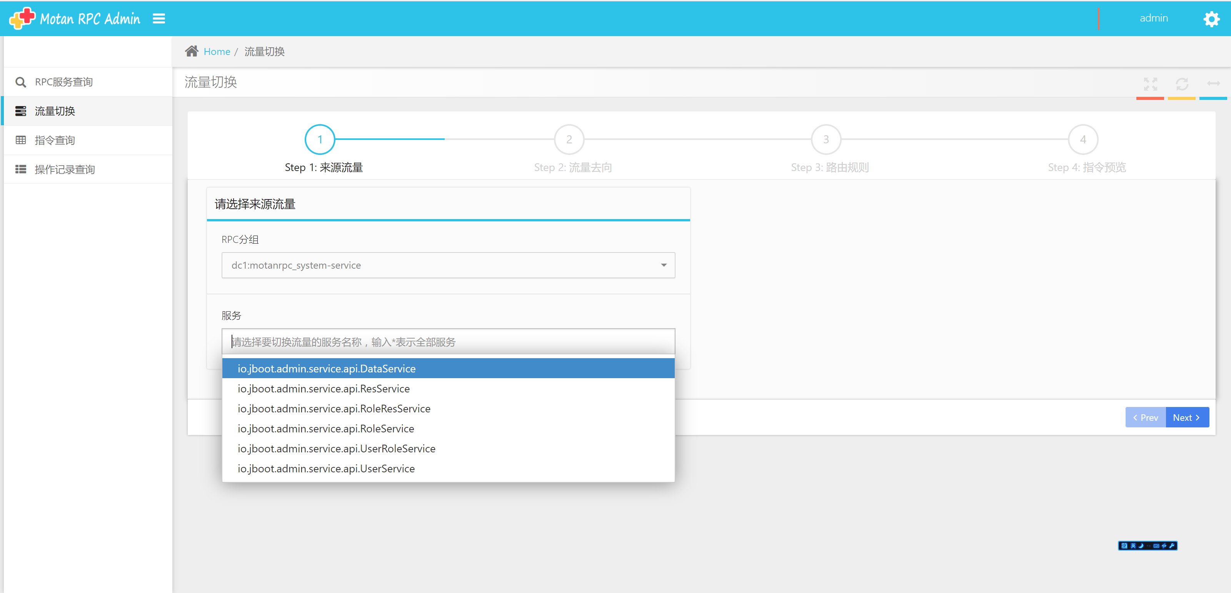This screenshot has height=593, width=1231.
Task: Open RPC服务查询 in the sidebar
Action: tap(63, 82)
